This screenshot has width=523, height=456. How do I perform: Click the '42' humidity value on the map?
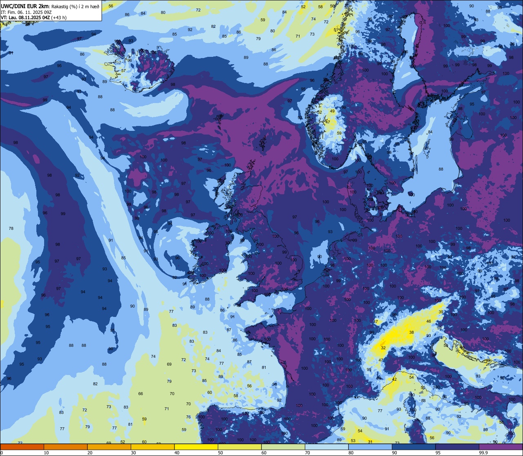394,380
